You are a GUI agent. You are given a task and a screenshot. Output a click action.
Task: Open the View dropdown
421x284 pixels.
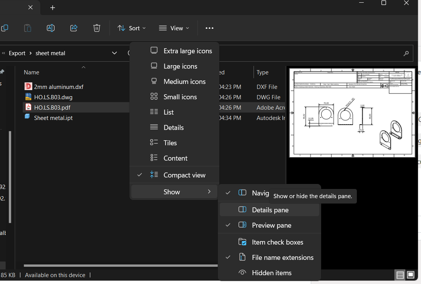(174, 28)
